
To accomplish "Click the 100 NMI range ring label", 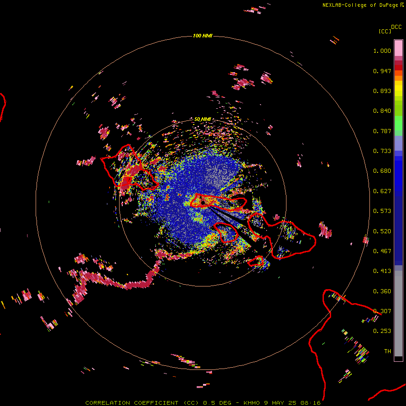I will [x=203, y=36].
